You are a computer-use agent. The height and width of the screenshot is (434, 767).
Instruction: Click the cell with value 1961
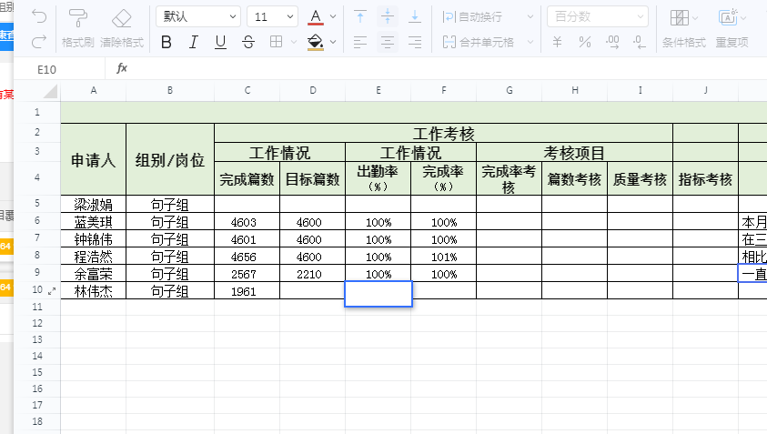point(247,291)
